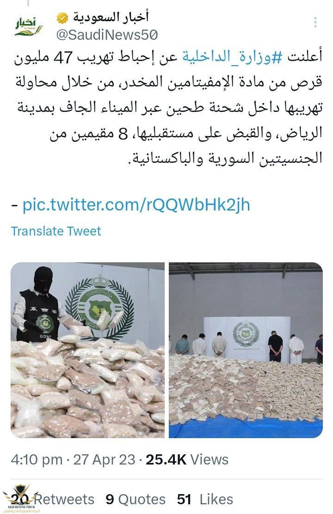This screenshot has width=333, height=514.
Task: Open the @SaudiNews50 handle
Action: 107,35
